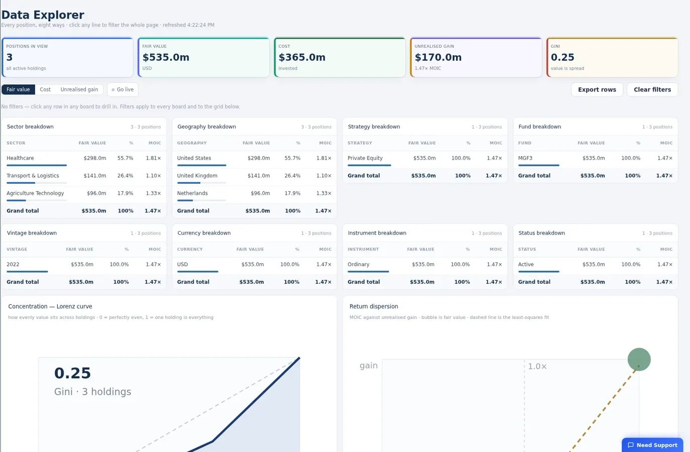Filter by the Ordinary instrument row
This screenshot has height=452, width=690.
tap(425, 265)
